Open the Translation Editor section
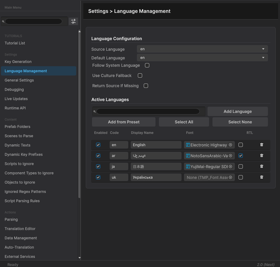 pyautogui.click(x=20, y=229)
